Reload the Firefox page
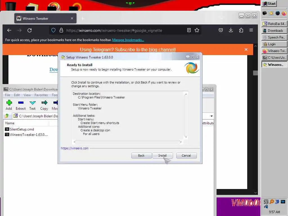 coord(30,30)
